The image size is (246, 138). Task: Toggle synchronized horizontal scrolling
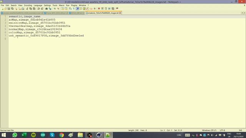click(66, 8)
